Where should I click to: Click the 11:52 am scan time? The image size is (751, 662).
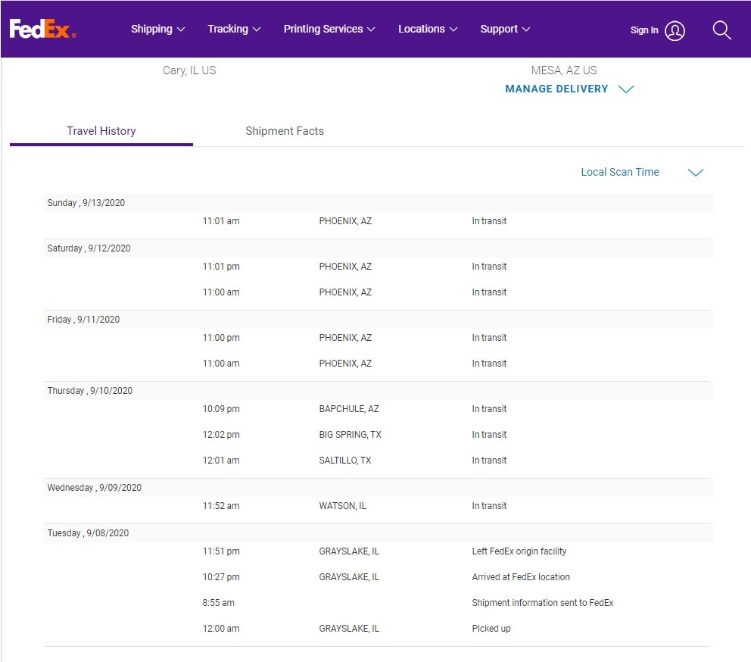click(221, 506)
